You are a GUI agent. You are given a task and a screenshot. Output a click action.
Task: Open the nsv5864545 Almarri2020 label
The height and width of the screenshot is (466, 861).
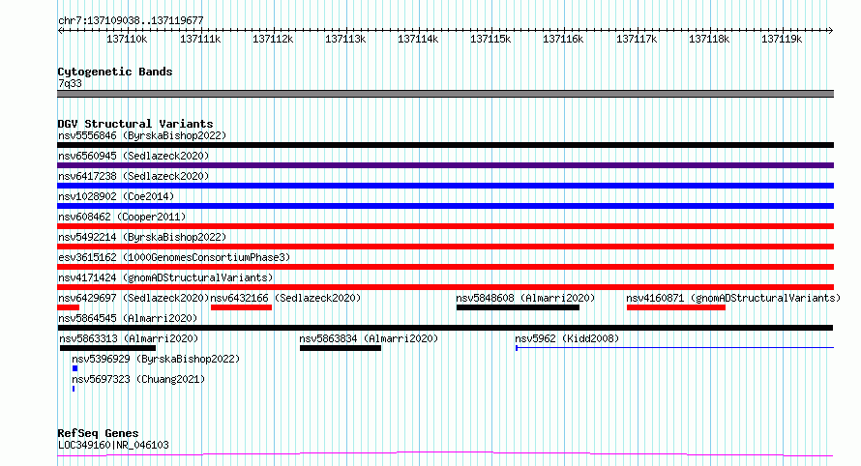[128, 318]
